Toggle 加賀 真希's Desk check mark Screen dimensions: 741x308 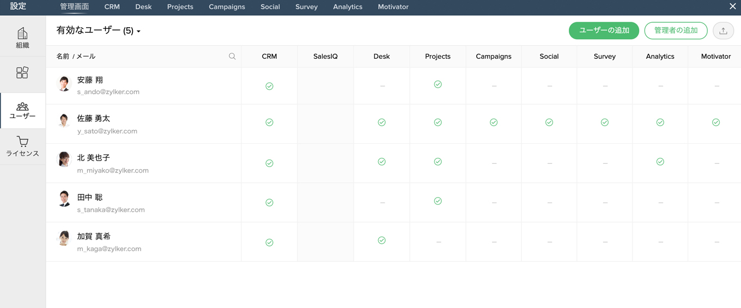[x=381, y=240]
